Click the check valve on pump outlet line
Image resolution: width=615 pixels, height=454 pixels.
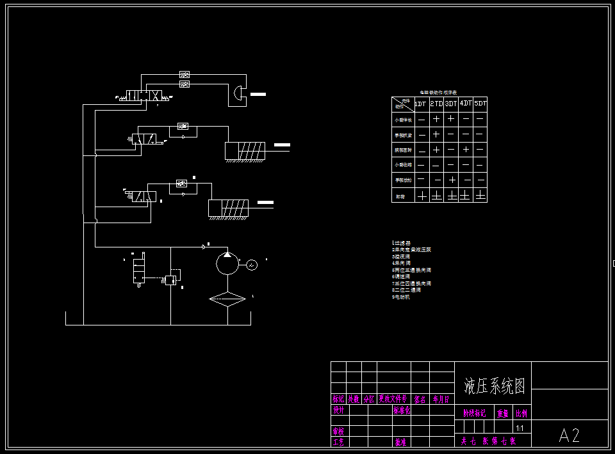point(204,247)
